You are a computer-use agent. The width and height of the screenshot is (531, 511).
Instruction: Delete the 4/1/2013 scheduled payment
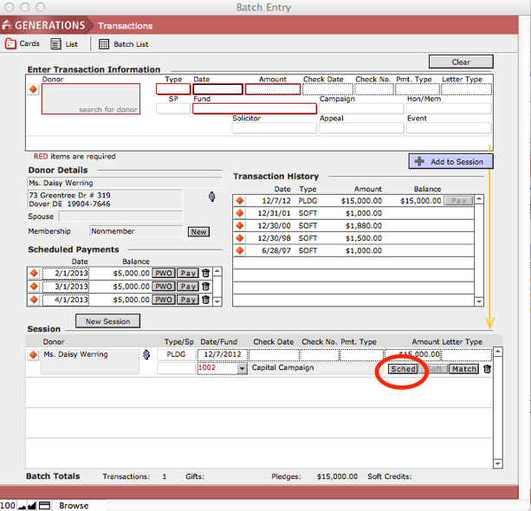pos(205,300)
